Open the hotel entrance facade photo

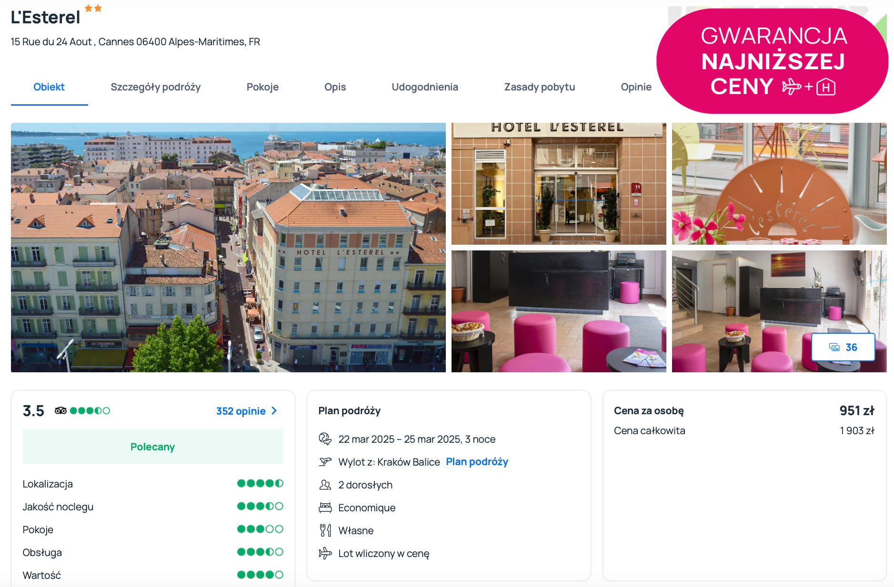[558, 183]
